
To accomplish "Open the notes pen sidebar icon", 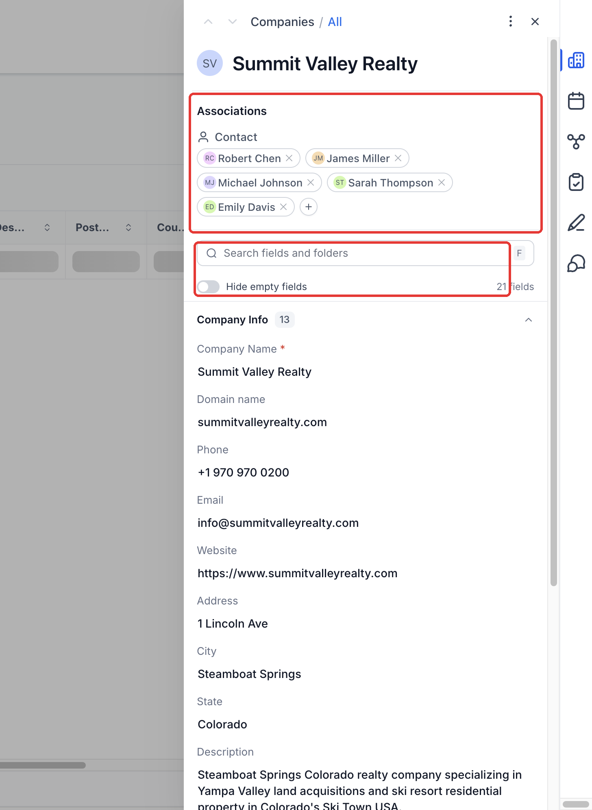I will tap(576, 223).
